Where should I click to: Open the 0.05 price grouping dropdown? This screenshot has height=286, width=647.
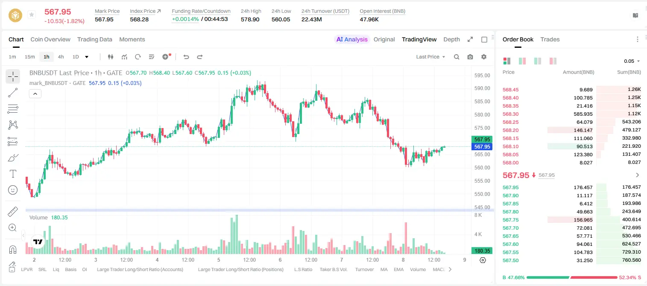point(632,61)
